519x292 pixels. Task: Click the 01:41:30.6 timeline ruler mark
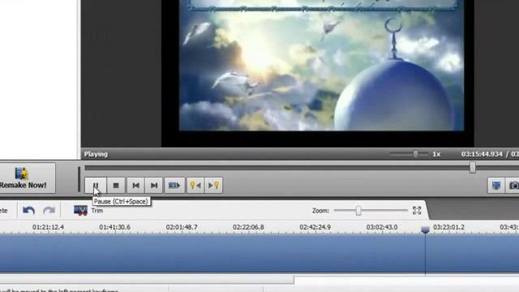point(114,227)
